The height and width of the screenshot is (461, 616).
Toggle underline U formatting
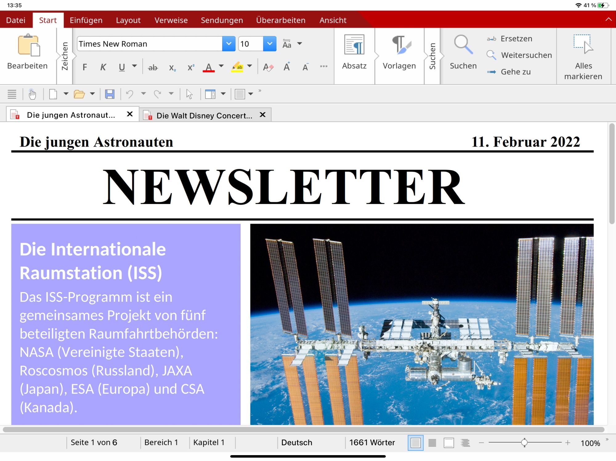coord(122,67)
